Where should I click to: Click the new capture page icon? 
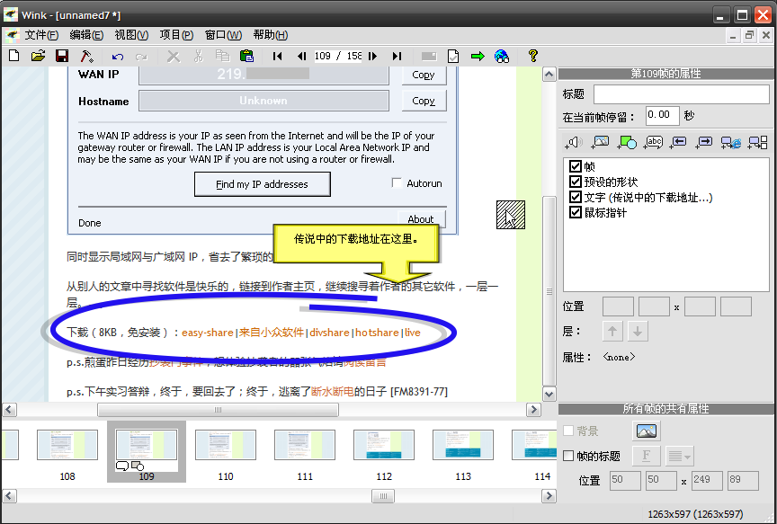(x=453, y=56)
